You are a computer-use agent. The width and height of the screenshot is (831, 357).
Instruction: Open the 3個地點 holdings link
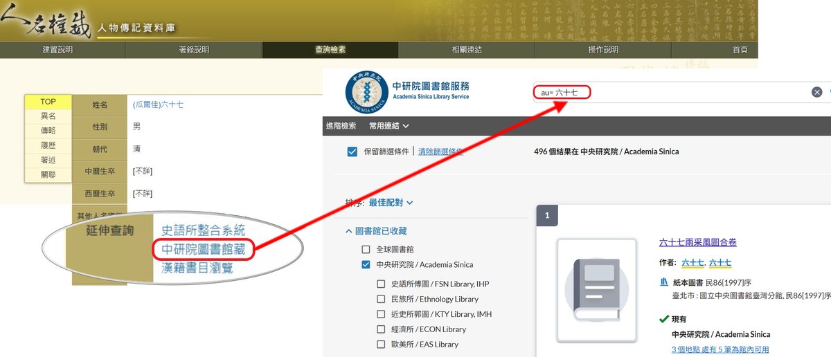(x=720, y=349)
